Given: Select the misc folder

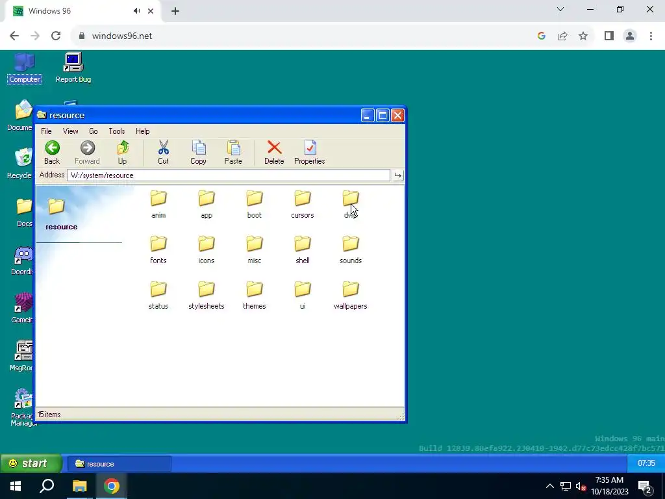Looking at the screenshot, I should pyautogui.click(x=255, y=249).
